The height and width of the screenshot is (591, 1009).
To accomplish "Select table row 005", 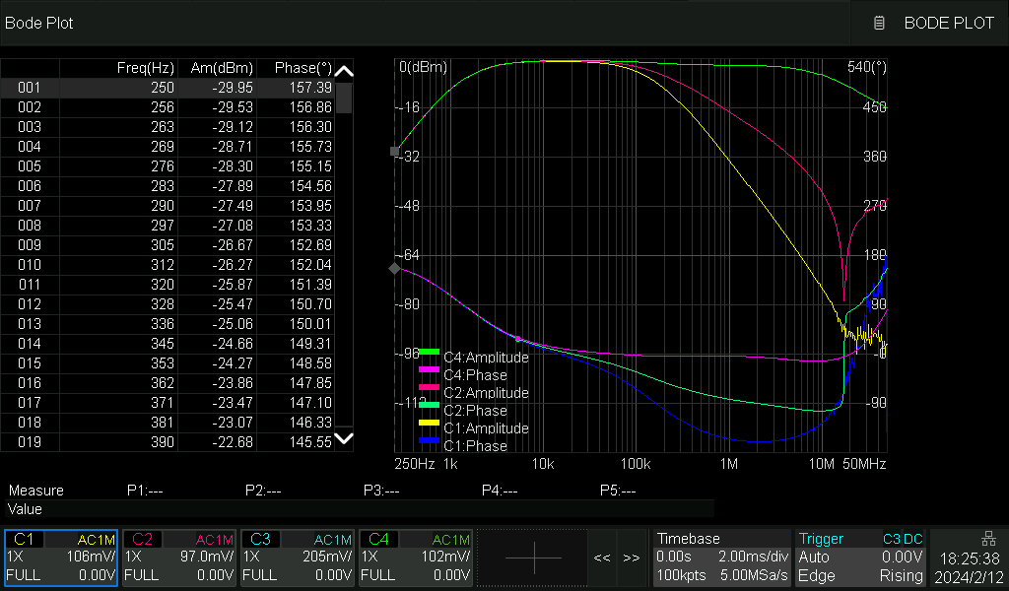I will point(168,166).
